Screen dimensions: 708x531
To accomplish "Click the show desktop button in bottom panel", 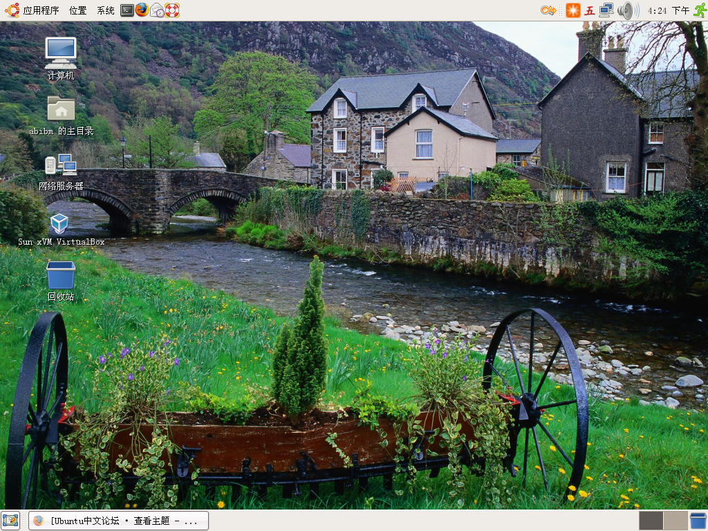I will click(10, 521).
